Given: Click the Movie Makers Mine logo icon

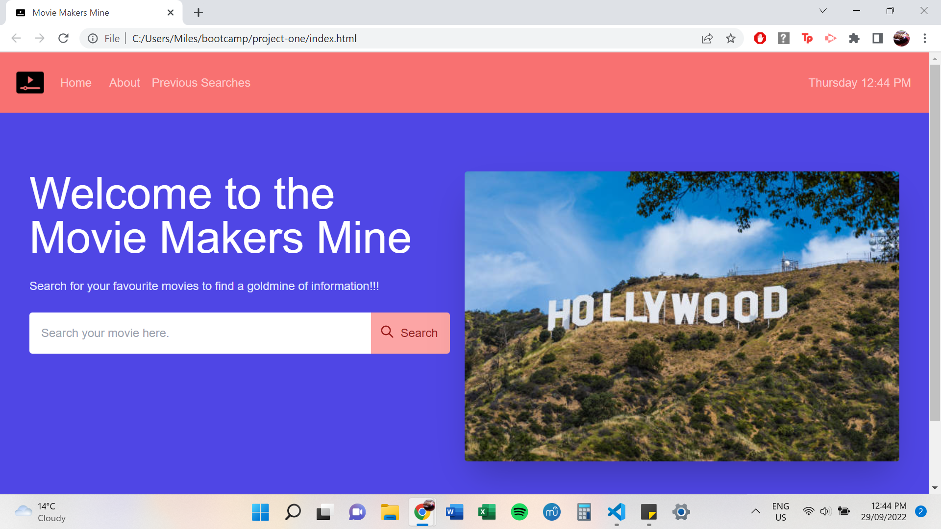Looking at the screenshot, I should tap(30, 82).
